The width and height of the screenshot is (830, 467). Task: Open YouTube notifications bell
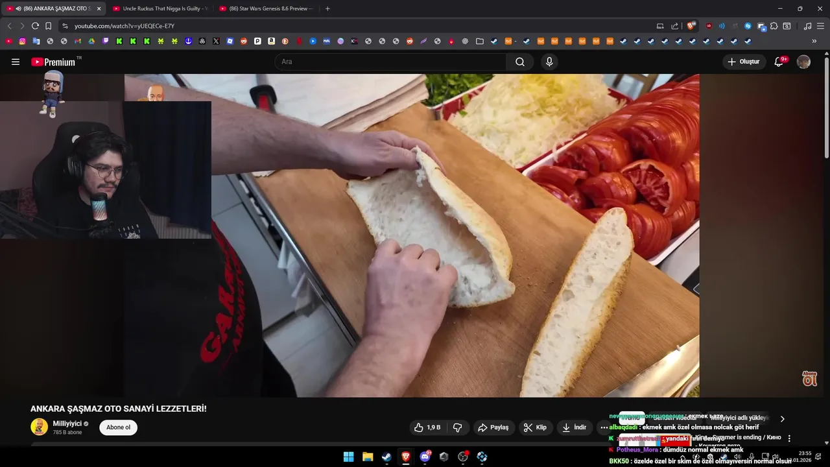(780, 62)
